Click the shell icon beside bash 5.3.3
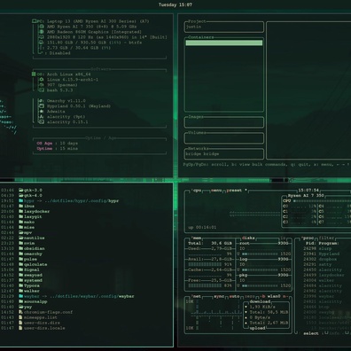Image resolution: width=351 pixels, height=351 pixels. 42,90
